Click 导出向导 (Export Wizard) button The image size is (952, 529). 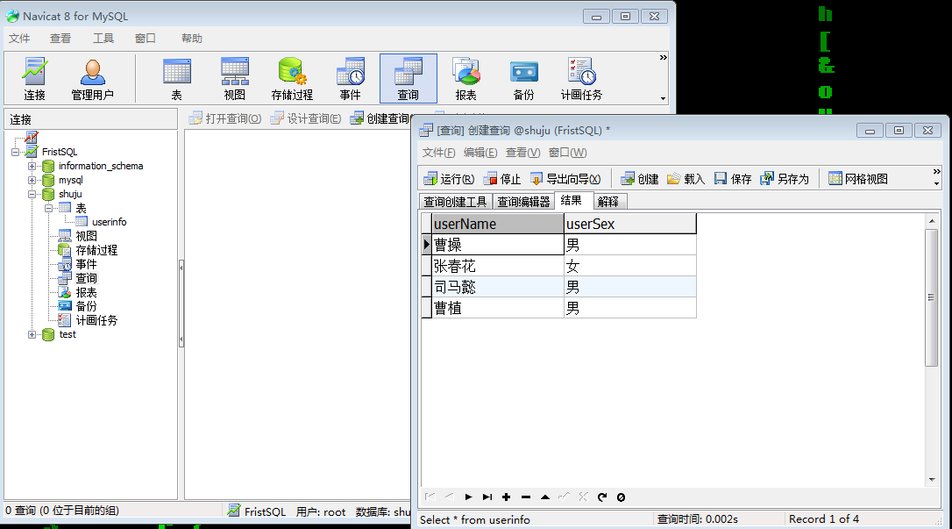(565, 179)
